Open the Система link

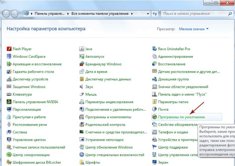[20, 132]
